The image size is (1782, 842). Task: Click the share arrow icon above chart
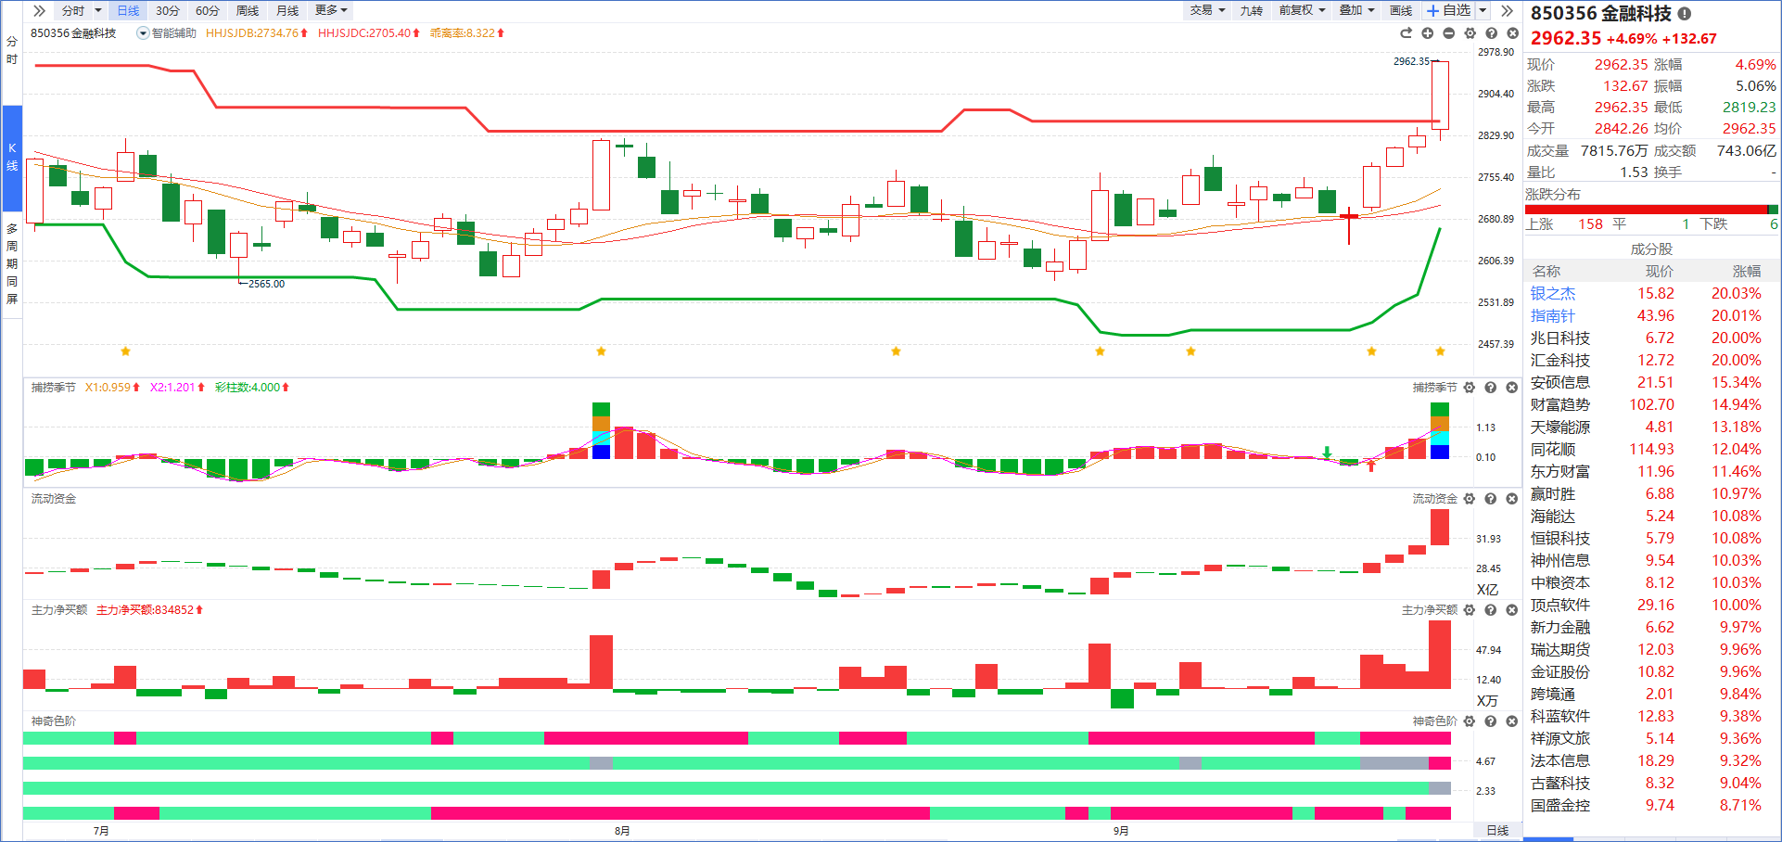[1406, 33]
